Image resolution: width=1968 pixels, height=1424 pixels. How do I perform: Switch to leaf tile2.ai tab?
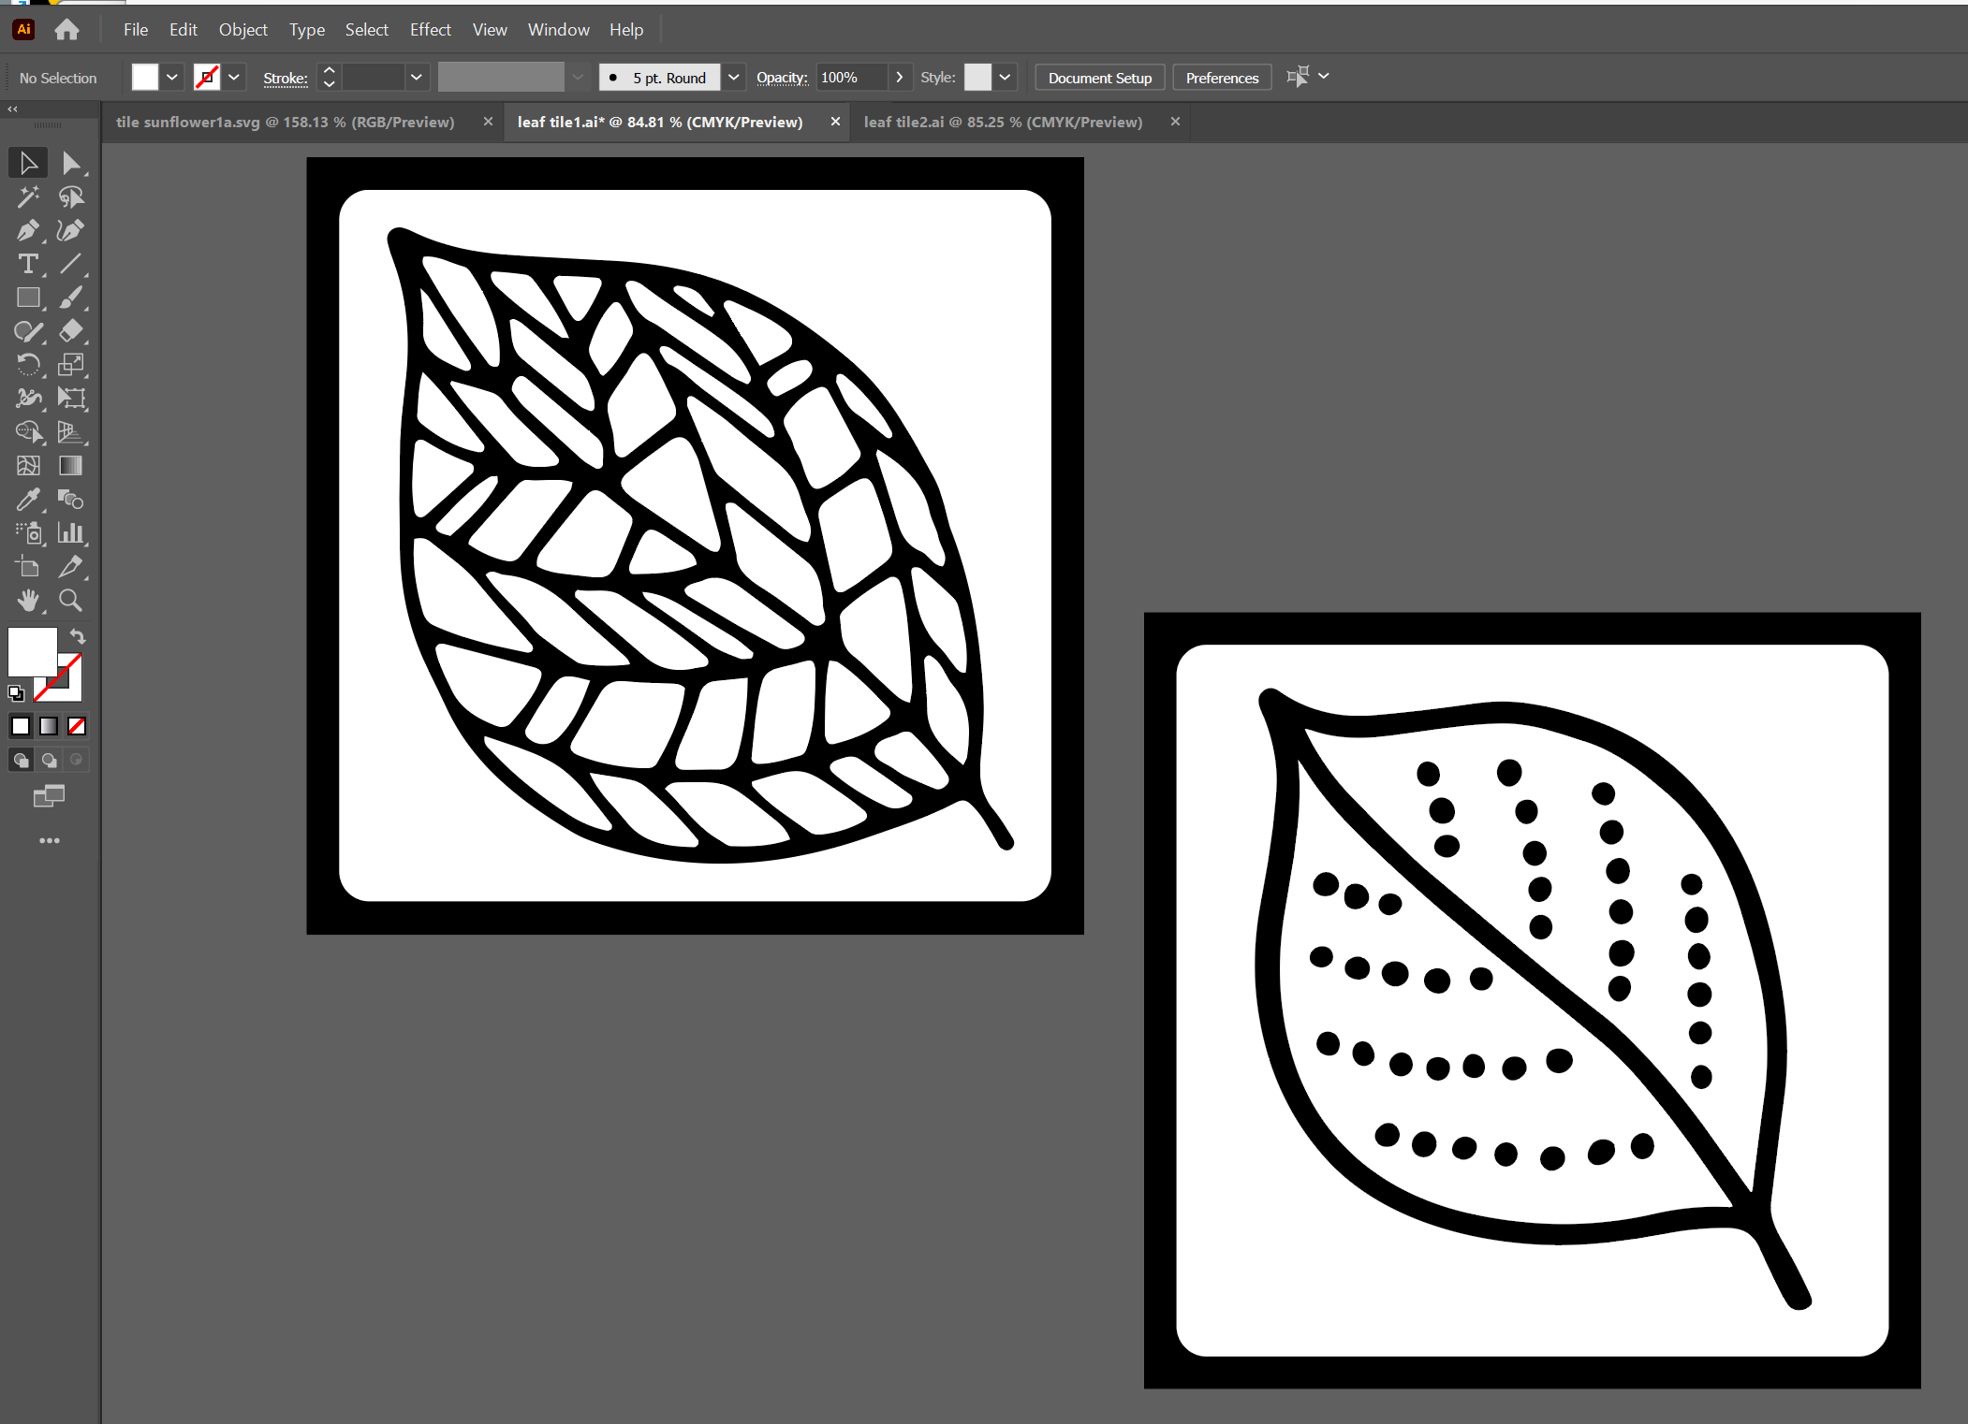click(1003, 123)
